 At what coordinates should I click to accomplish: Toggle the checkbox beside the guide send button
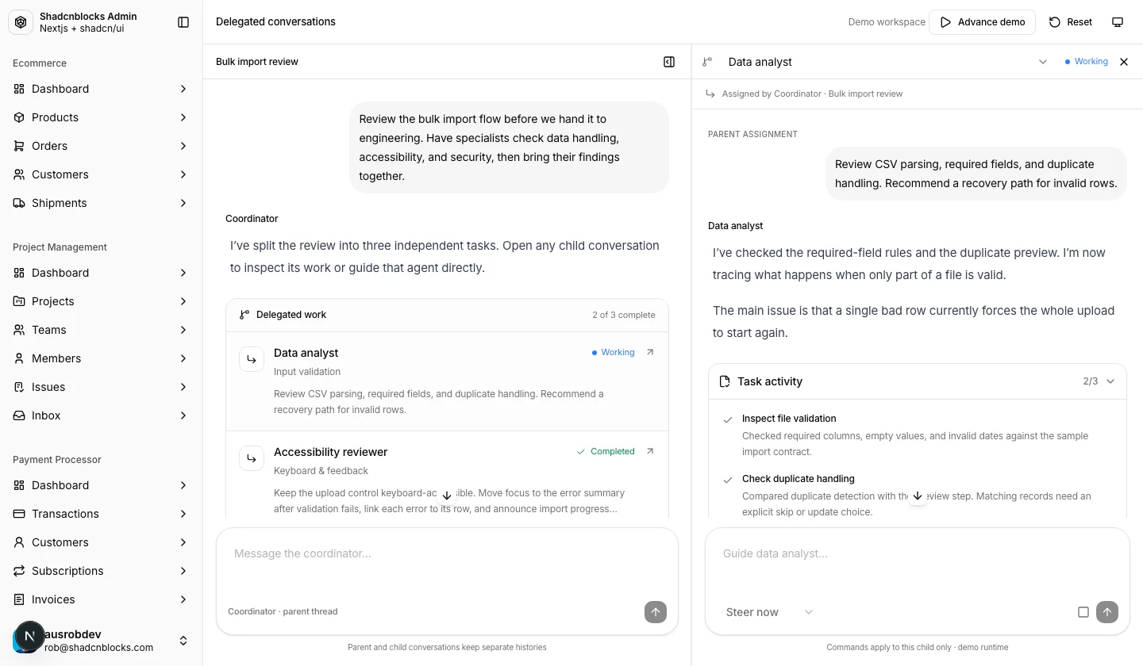[1083, 612]
